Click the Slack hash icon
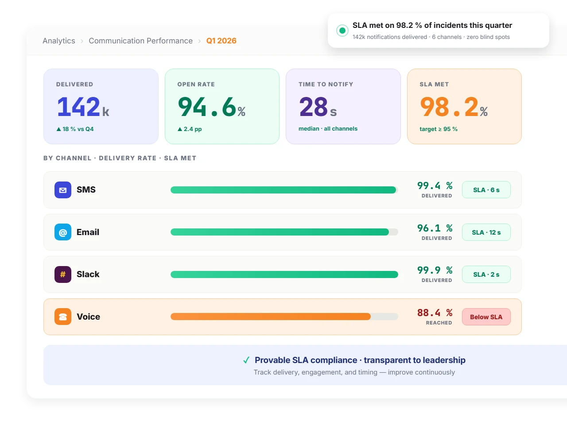 point(63,274)
